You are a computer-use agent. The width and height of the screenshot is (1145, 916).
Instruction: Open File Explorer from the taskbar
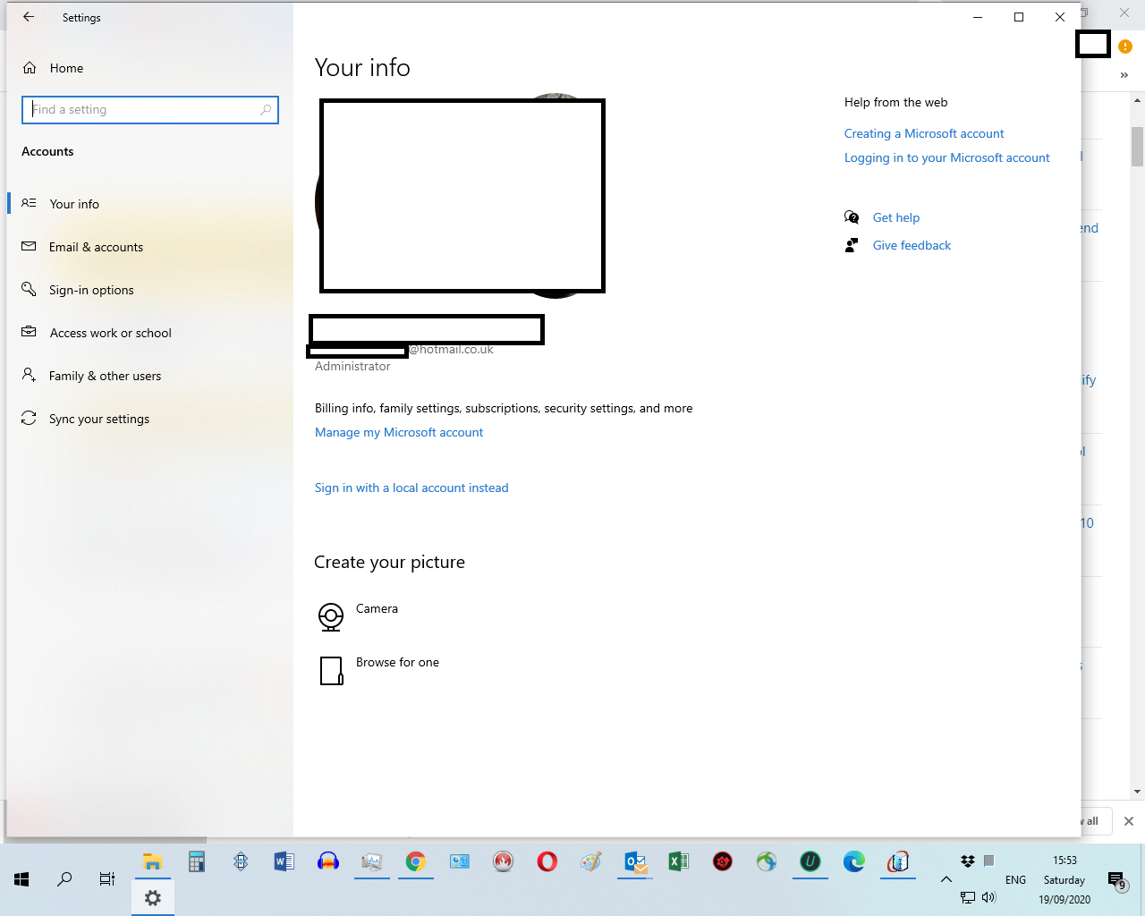pos(153,861)
